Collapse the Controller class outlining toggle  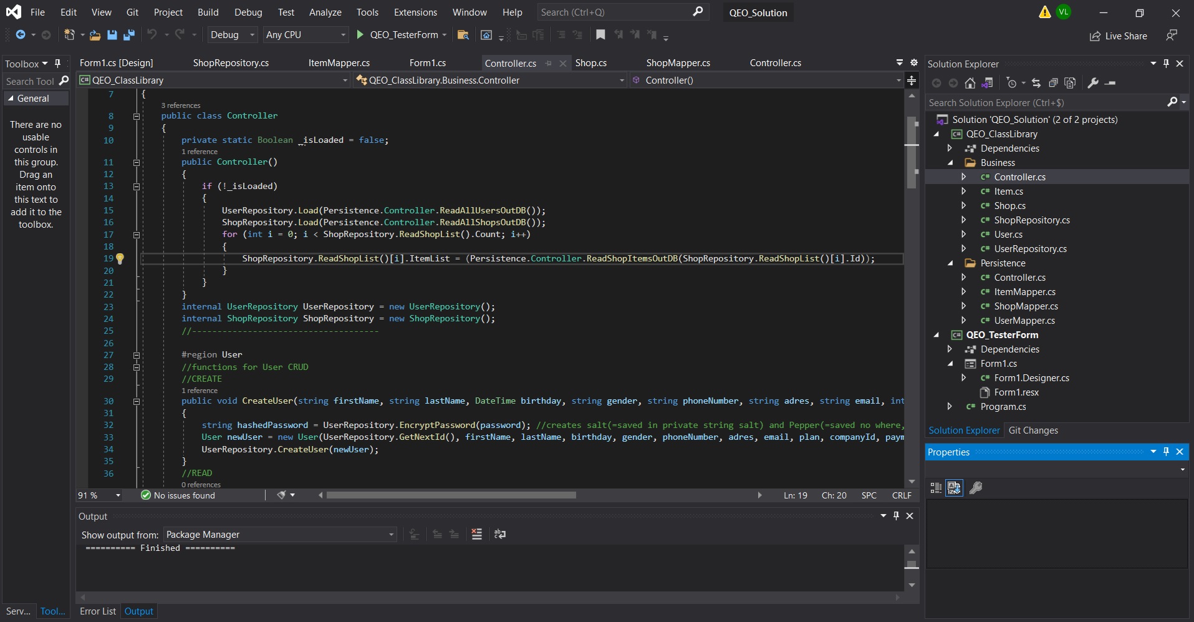click(x=137, y=116)
